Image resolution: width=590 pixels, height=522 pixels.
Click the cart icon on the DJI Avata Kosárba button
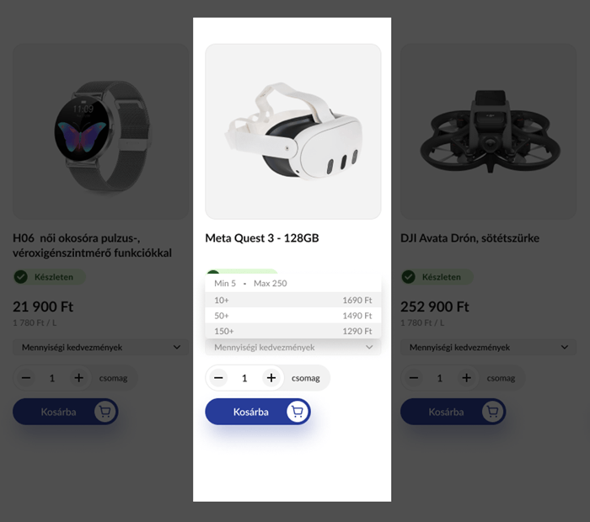(492, 412)
